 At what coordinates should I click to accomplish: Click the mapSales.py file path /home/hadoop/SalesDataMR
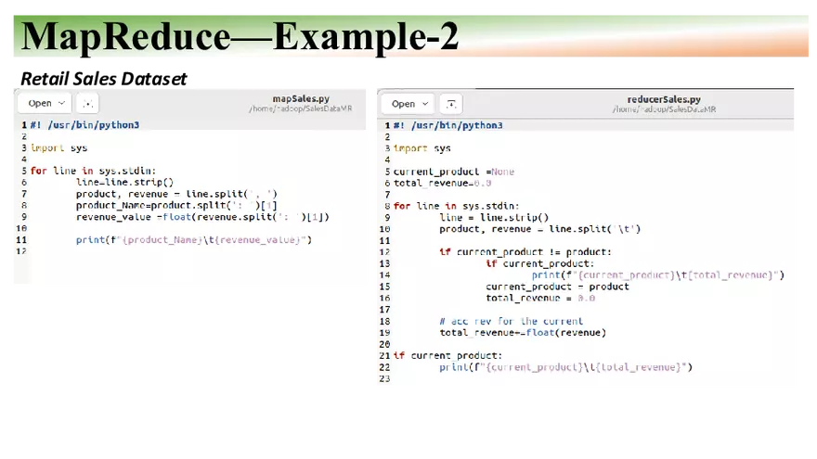(301, 108)
